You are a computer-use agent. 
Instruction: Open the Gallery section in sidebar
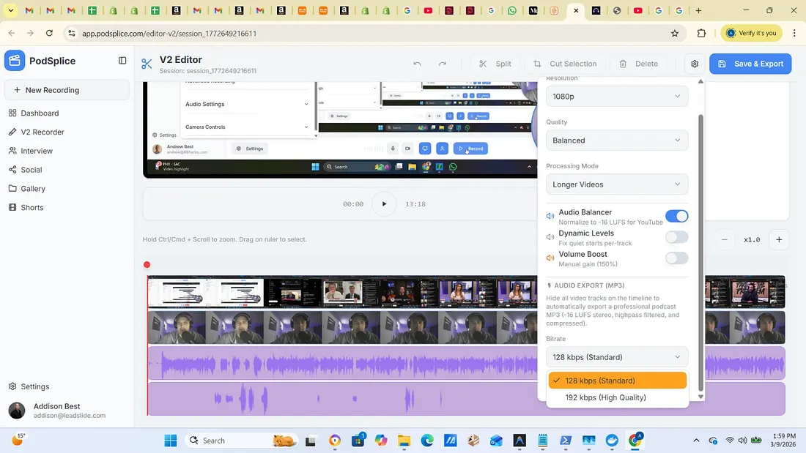click(x=32, y=188)
